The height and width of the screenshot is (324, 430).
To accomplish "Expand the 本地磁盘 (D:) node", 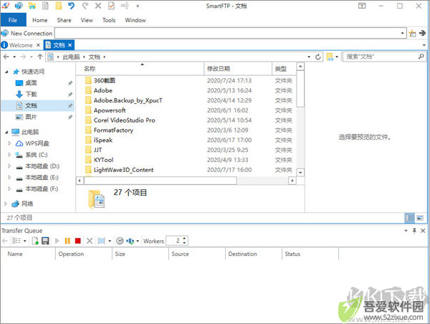I will click(9, 166).
